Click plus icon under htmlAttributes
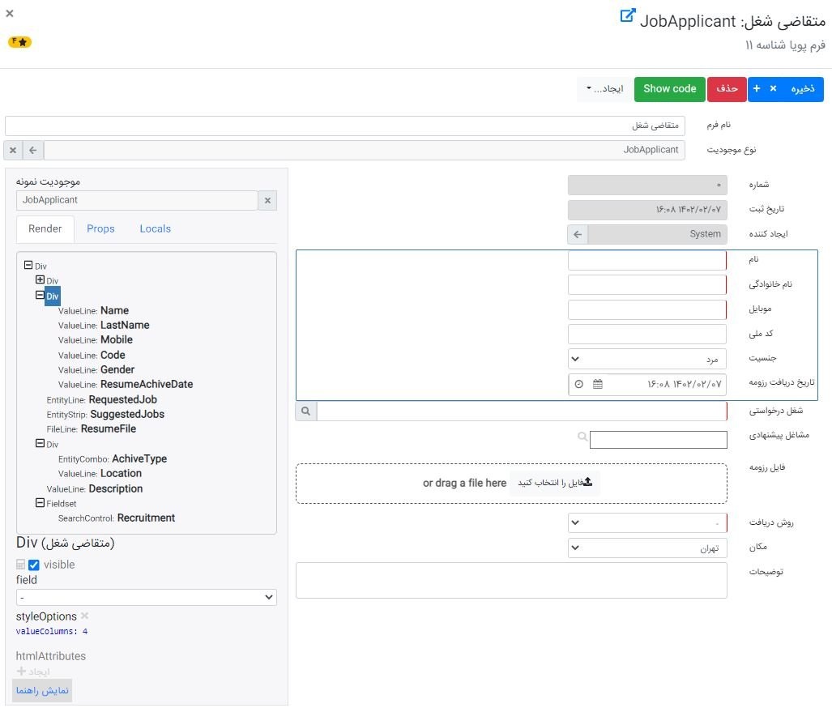 point(21,671)
